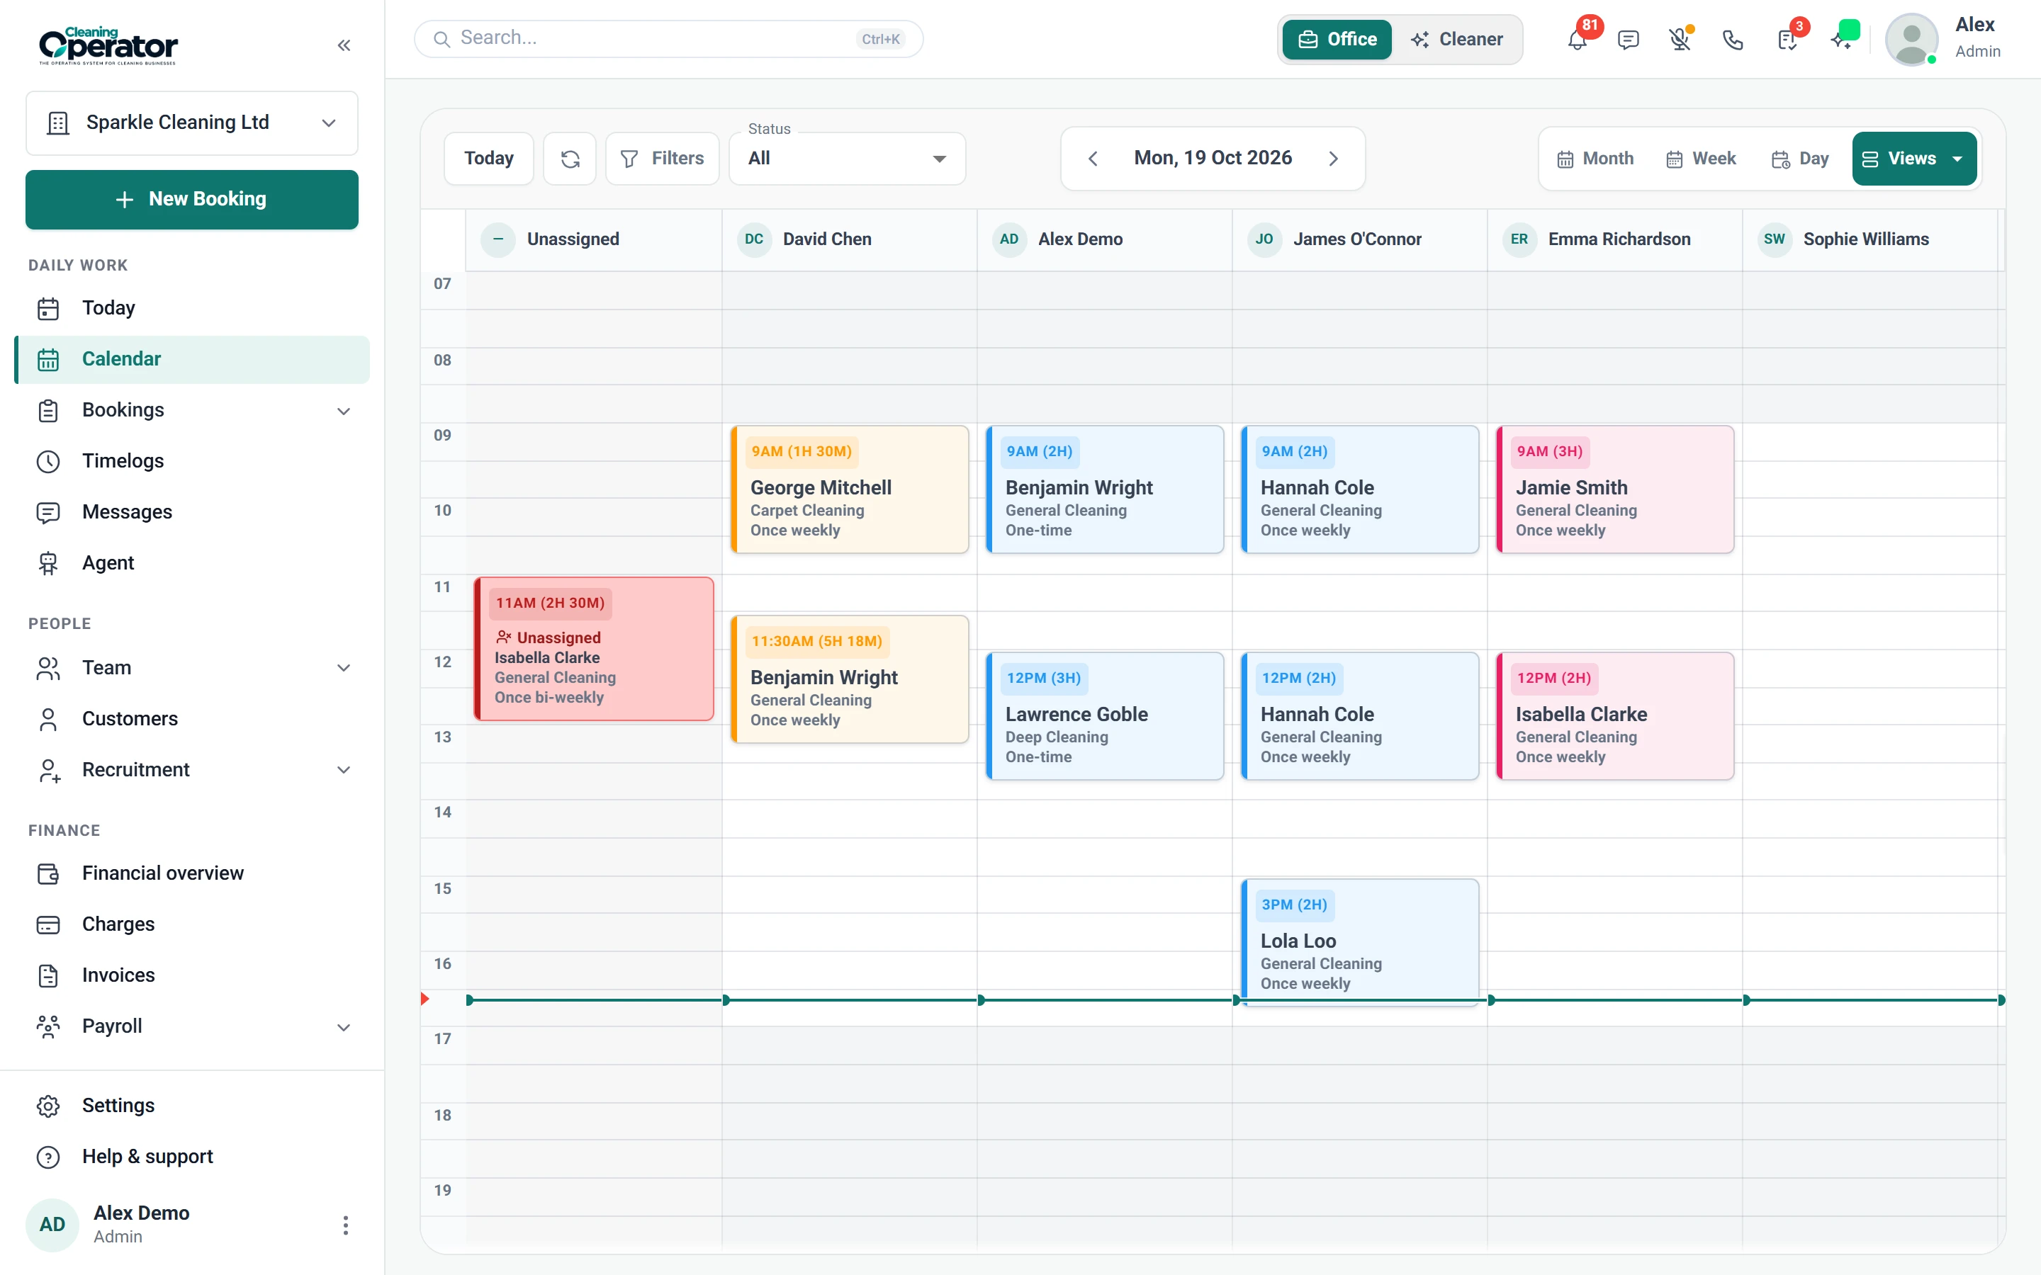This screenshot has height=1275, width=2041.
Task: Click Sophie Williams column header
Action: (1869, 239)
